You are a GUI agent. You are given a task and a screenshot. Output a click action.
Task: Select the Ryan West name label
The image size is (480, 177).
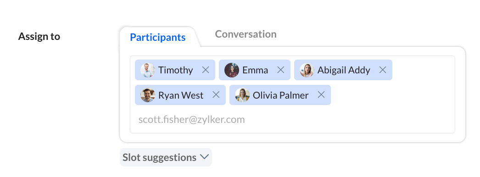coord(181,95)
